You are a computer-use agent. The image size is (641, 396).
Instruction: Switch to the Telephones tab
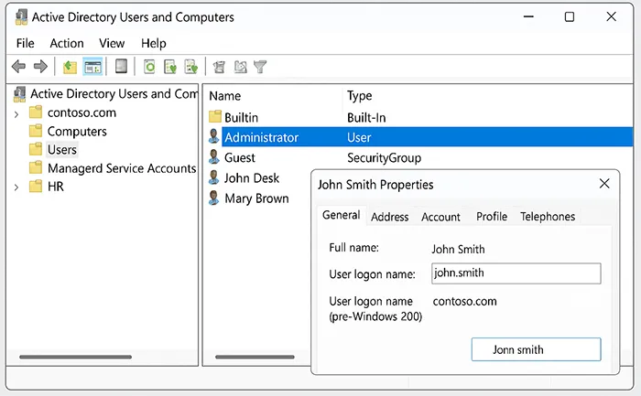pyautogui.click(x=548, y=217)
